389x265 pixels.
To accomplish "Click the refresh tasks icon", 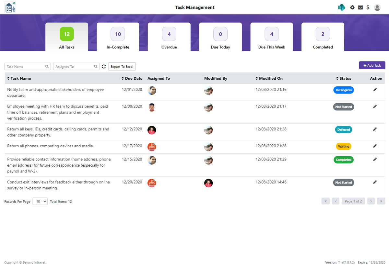I will 104,66.
